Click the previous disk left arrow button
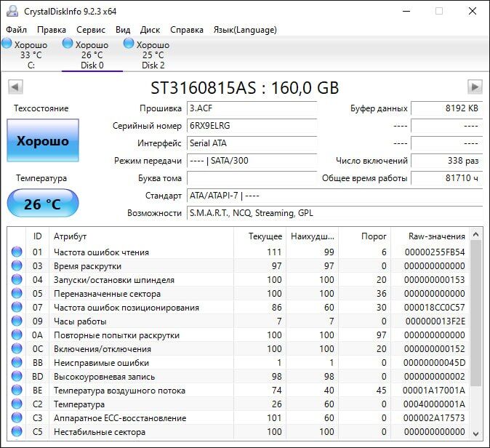 (x=15, y=87)
